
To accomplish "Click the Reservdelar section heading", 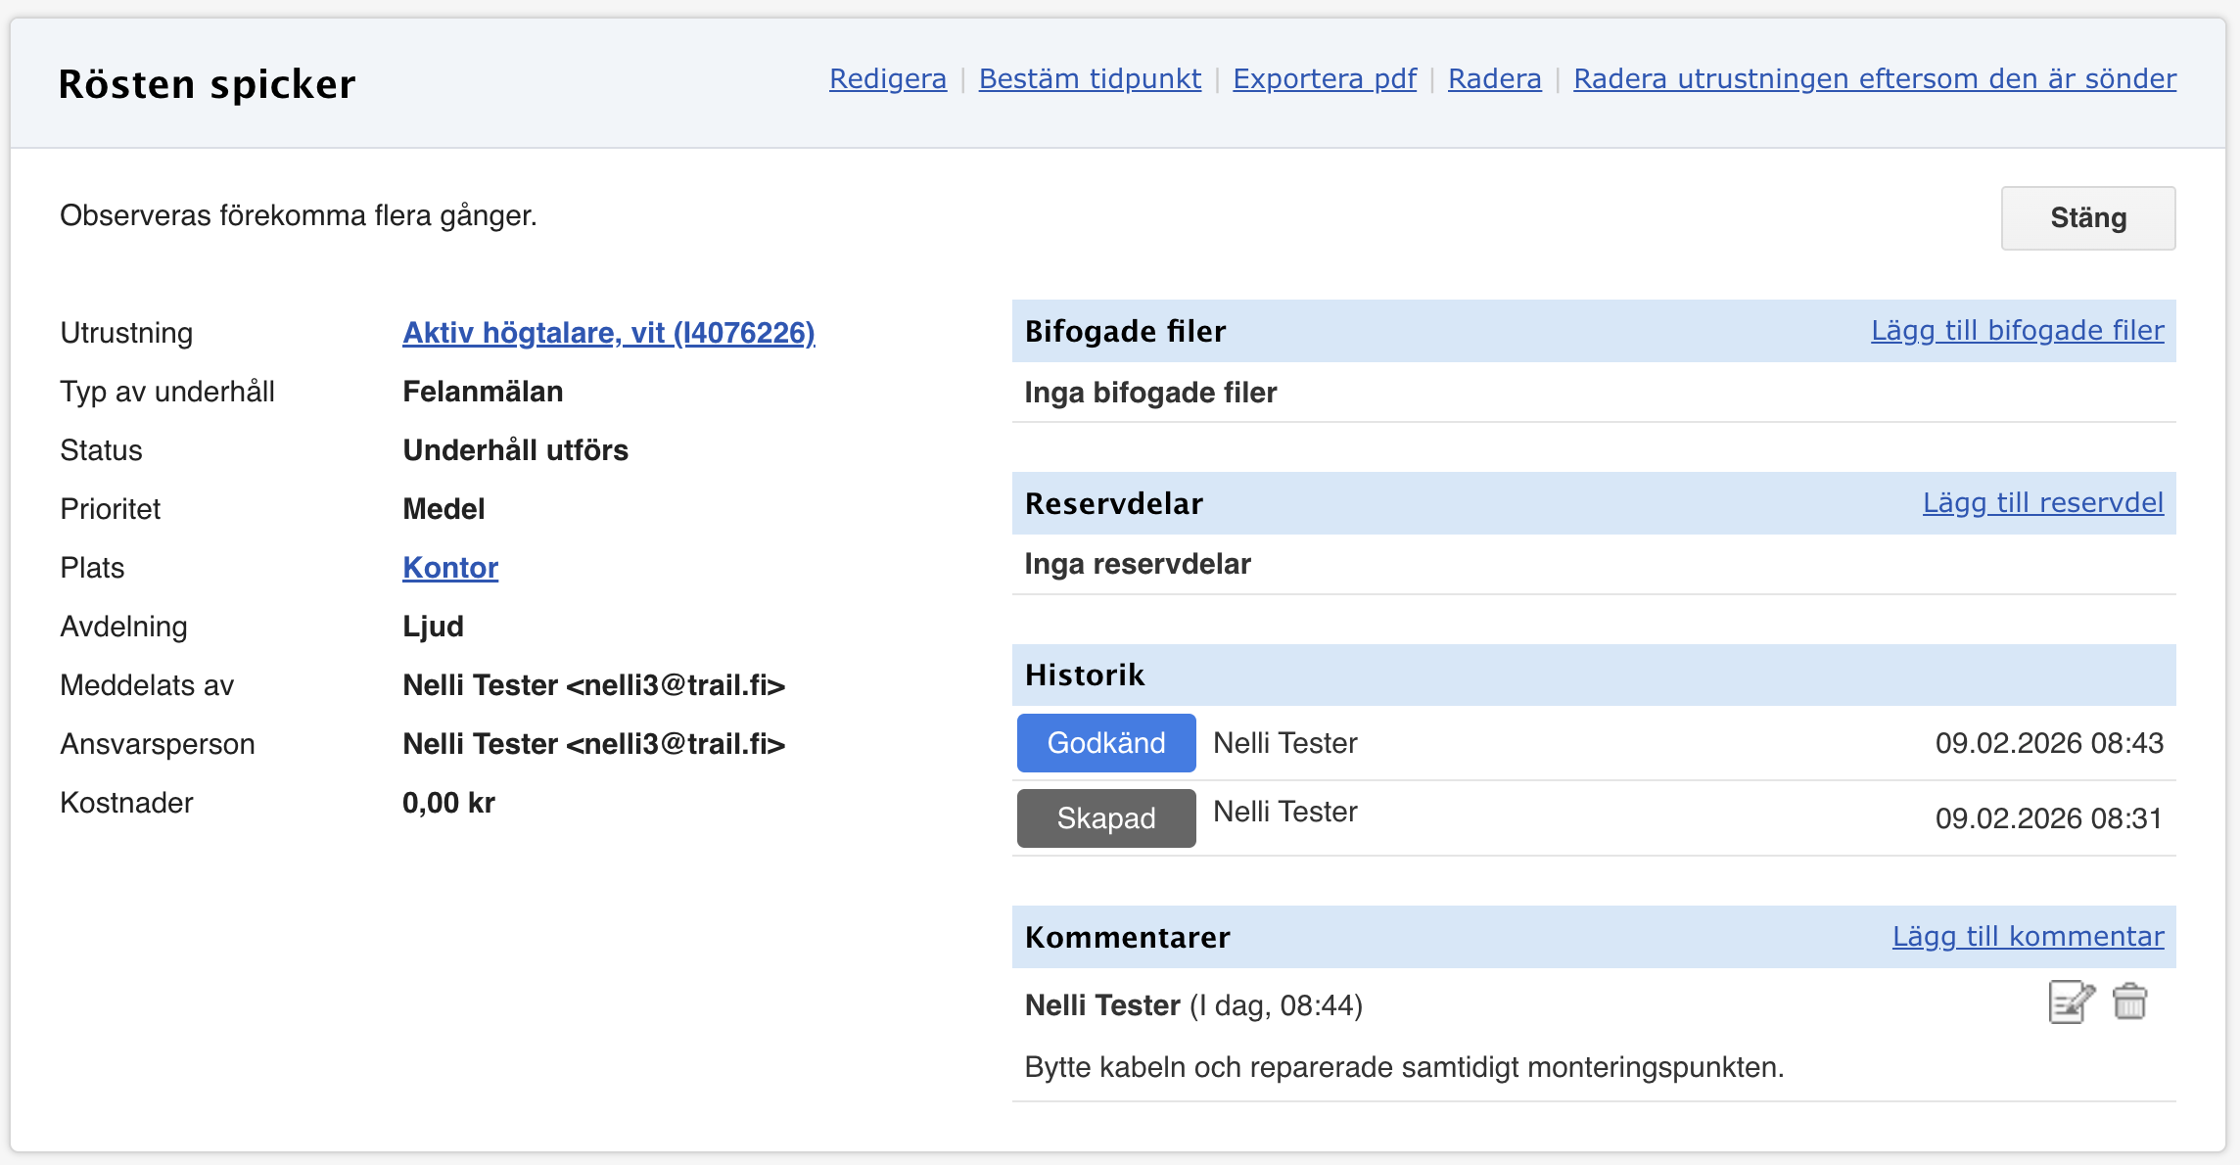I will pos(1113,504).
